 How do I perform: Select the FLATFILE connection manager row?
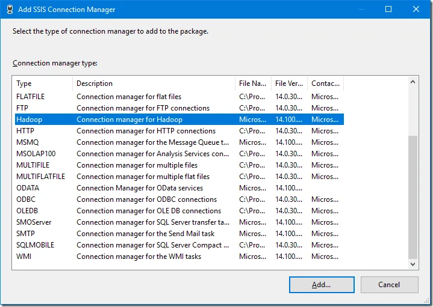31,97
